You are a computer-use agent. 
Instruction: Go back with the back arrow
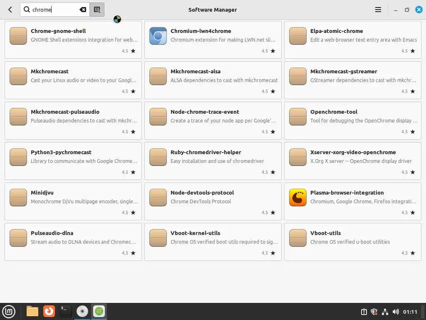tap(10, 10)
